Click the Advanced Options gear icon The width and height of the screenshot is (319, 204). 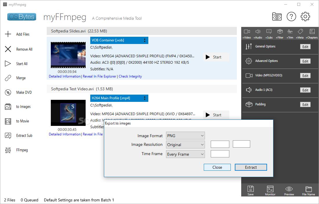(x=248, y=61)
